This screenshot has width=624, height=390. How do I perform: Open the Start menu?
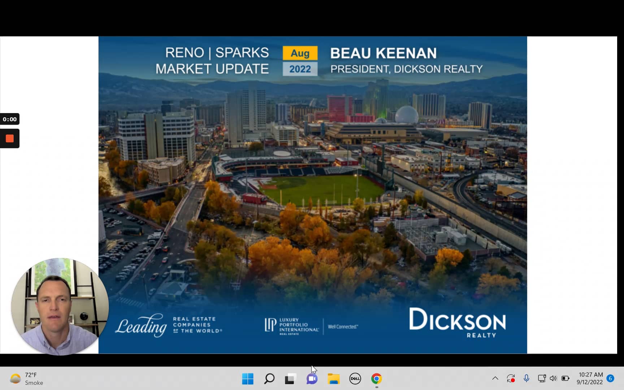pyautogui.click(x=248, y=378)
